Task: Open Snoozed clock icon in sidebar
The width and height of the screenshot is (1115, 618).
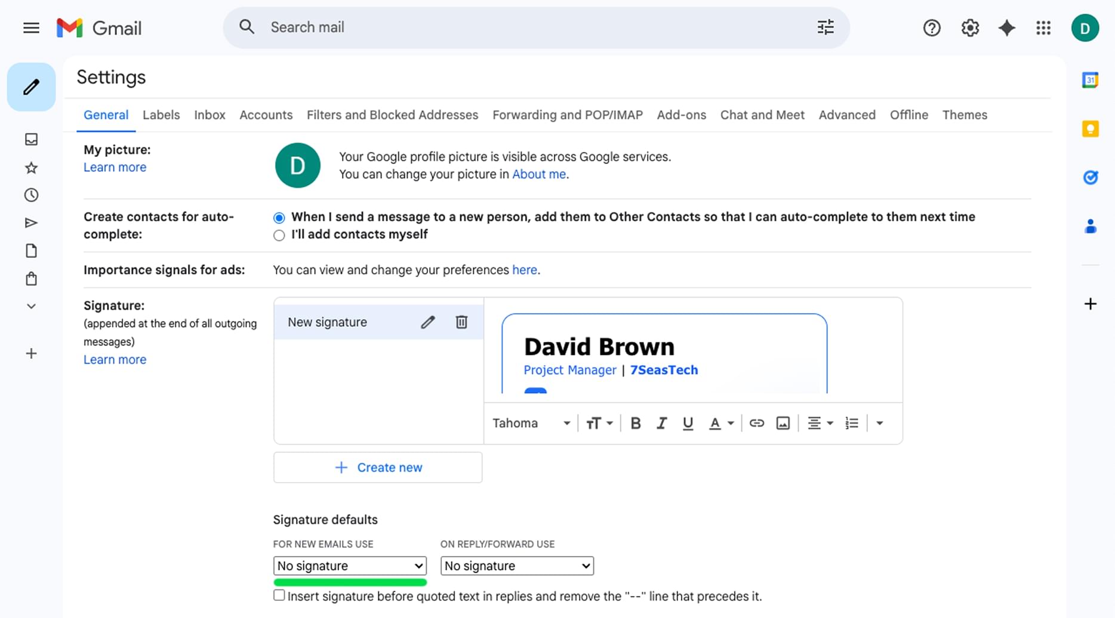Action: click(x=31, y=195)
